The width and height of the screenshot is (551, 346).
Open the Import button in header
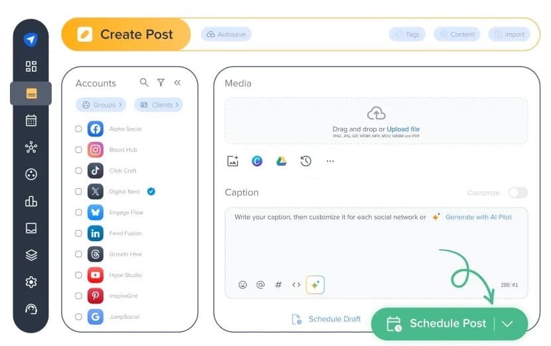(509, 34)
